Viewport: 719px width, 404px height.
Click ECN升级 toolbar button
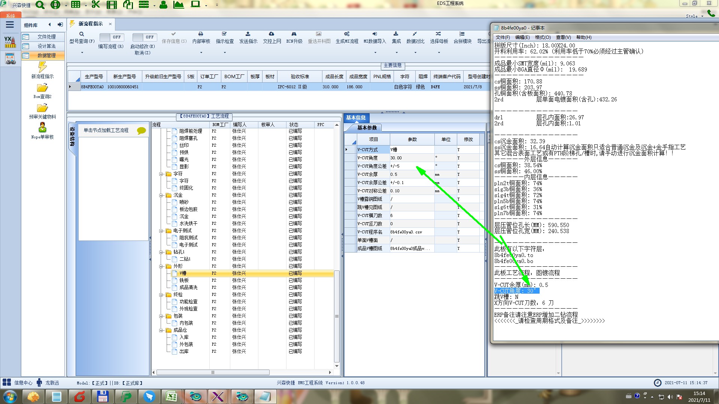click(294, 38)
